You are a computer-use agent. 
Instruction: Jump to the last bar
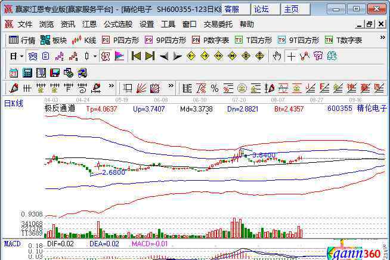[150, 56]
